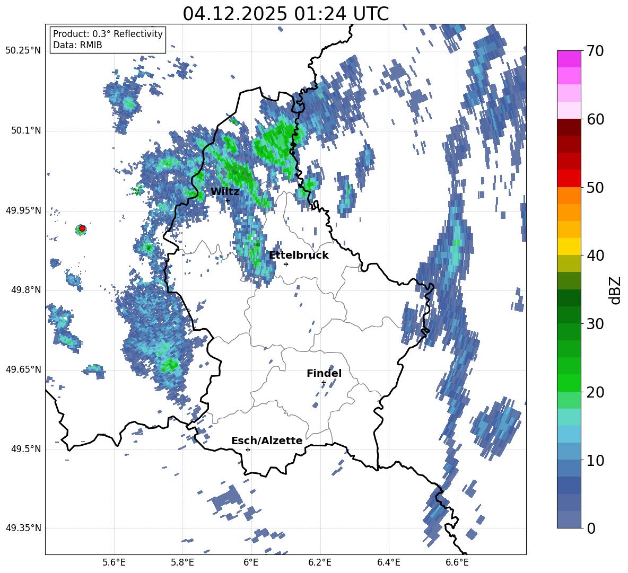Click the title 04.12.2025 01:24 UTC
628x573 pixels.
285,14
